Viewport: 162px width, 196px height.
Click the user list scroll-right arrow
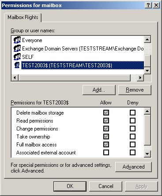tap(140, 77)
